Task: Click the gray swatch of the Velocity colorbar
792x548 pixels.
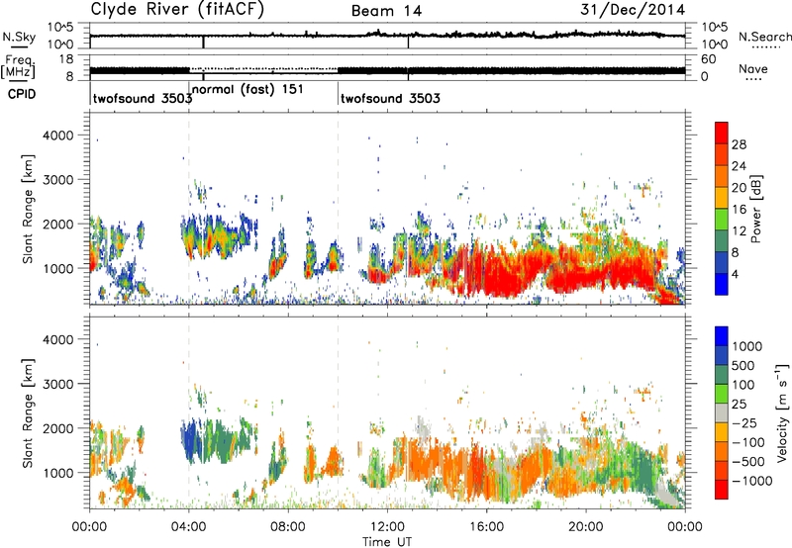Action: 722,412
